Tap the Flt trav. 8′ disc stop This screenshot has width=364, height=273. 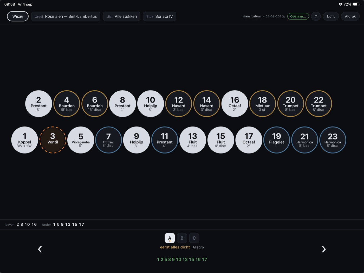[x=108, y=140]
